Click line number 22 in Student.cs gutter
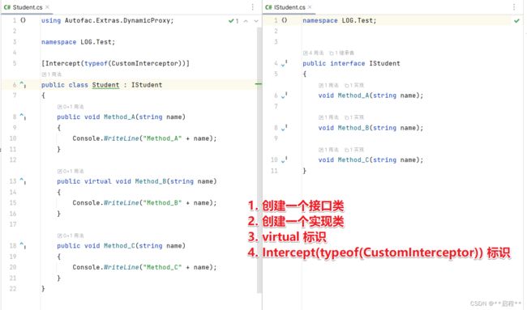527x310 pixels. pos(13,288)
